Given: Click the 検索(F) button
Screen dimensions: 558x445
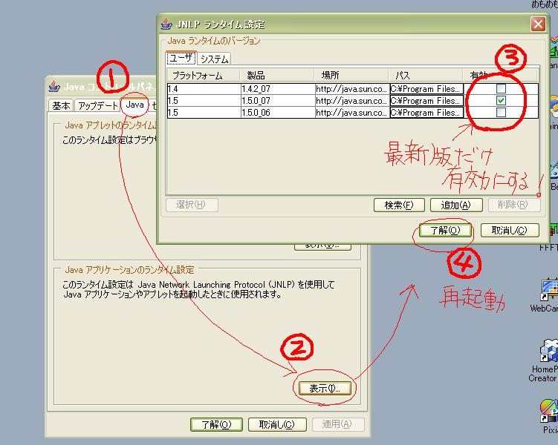Looking at the screenshot, I should [399, 205].
